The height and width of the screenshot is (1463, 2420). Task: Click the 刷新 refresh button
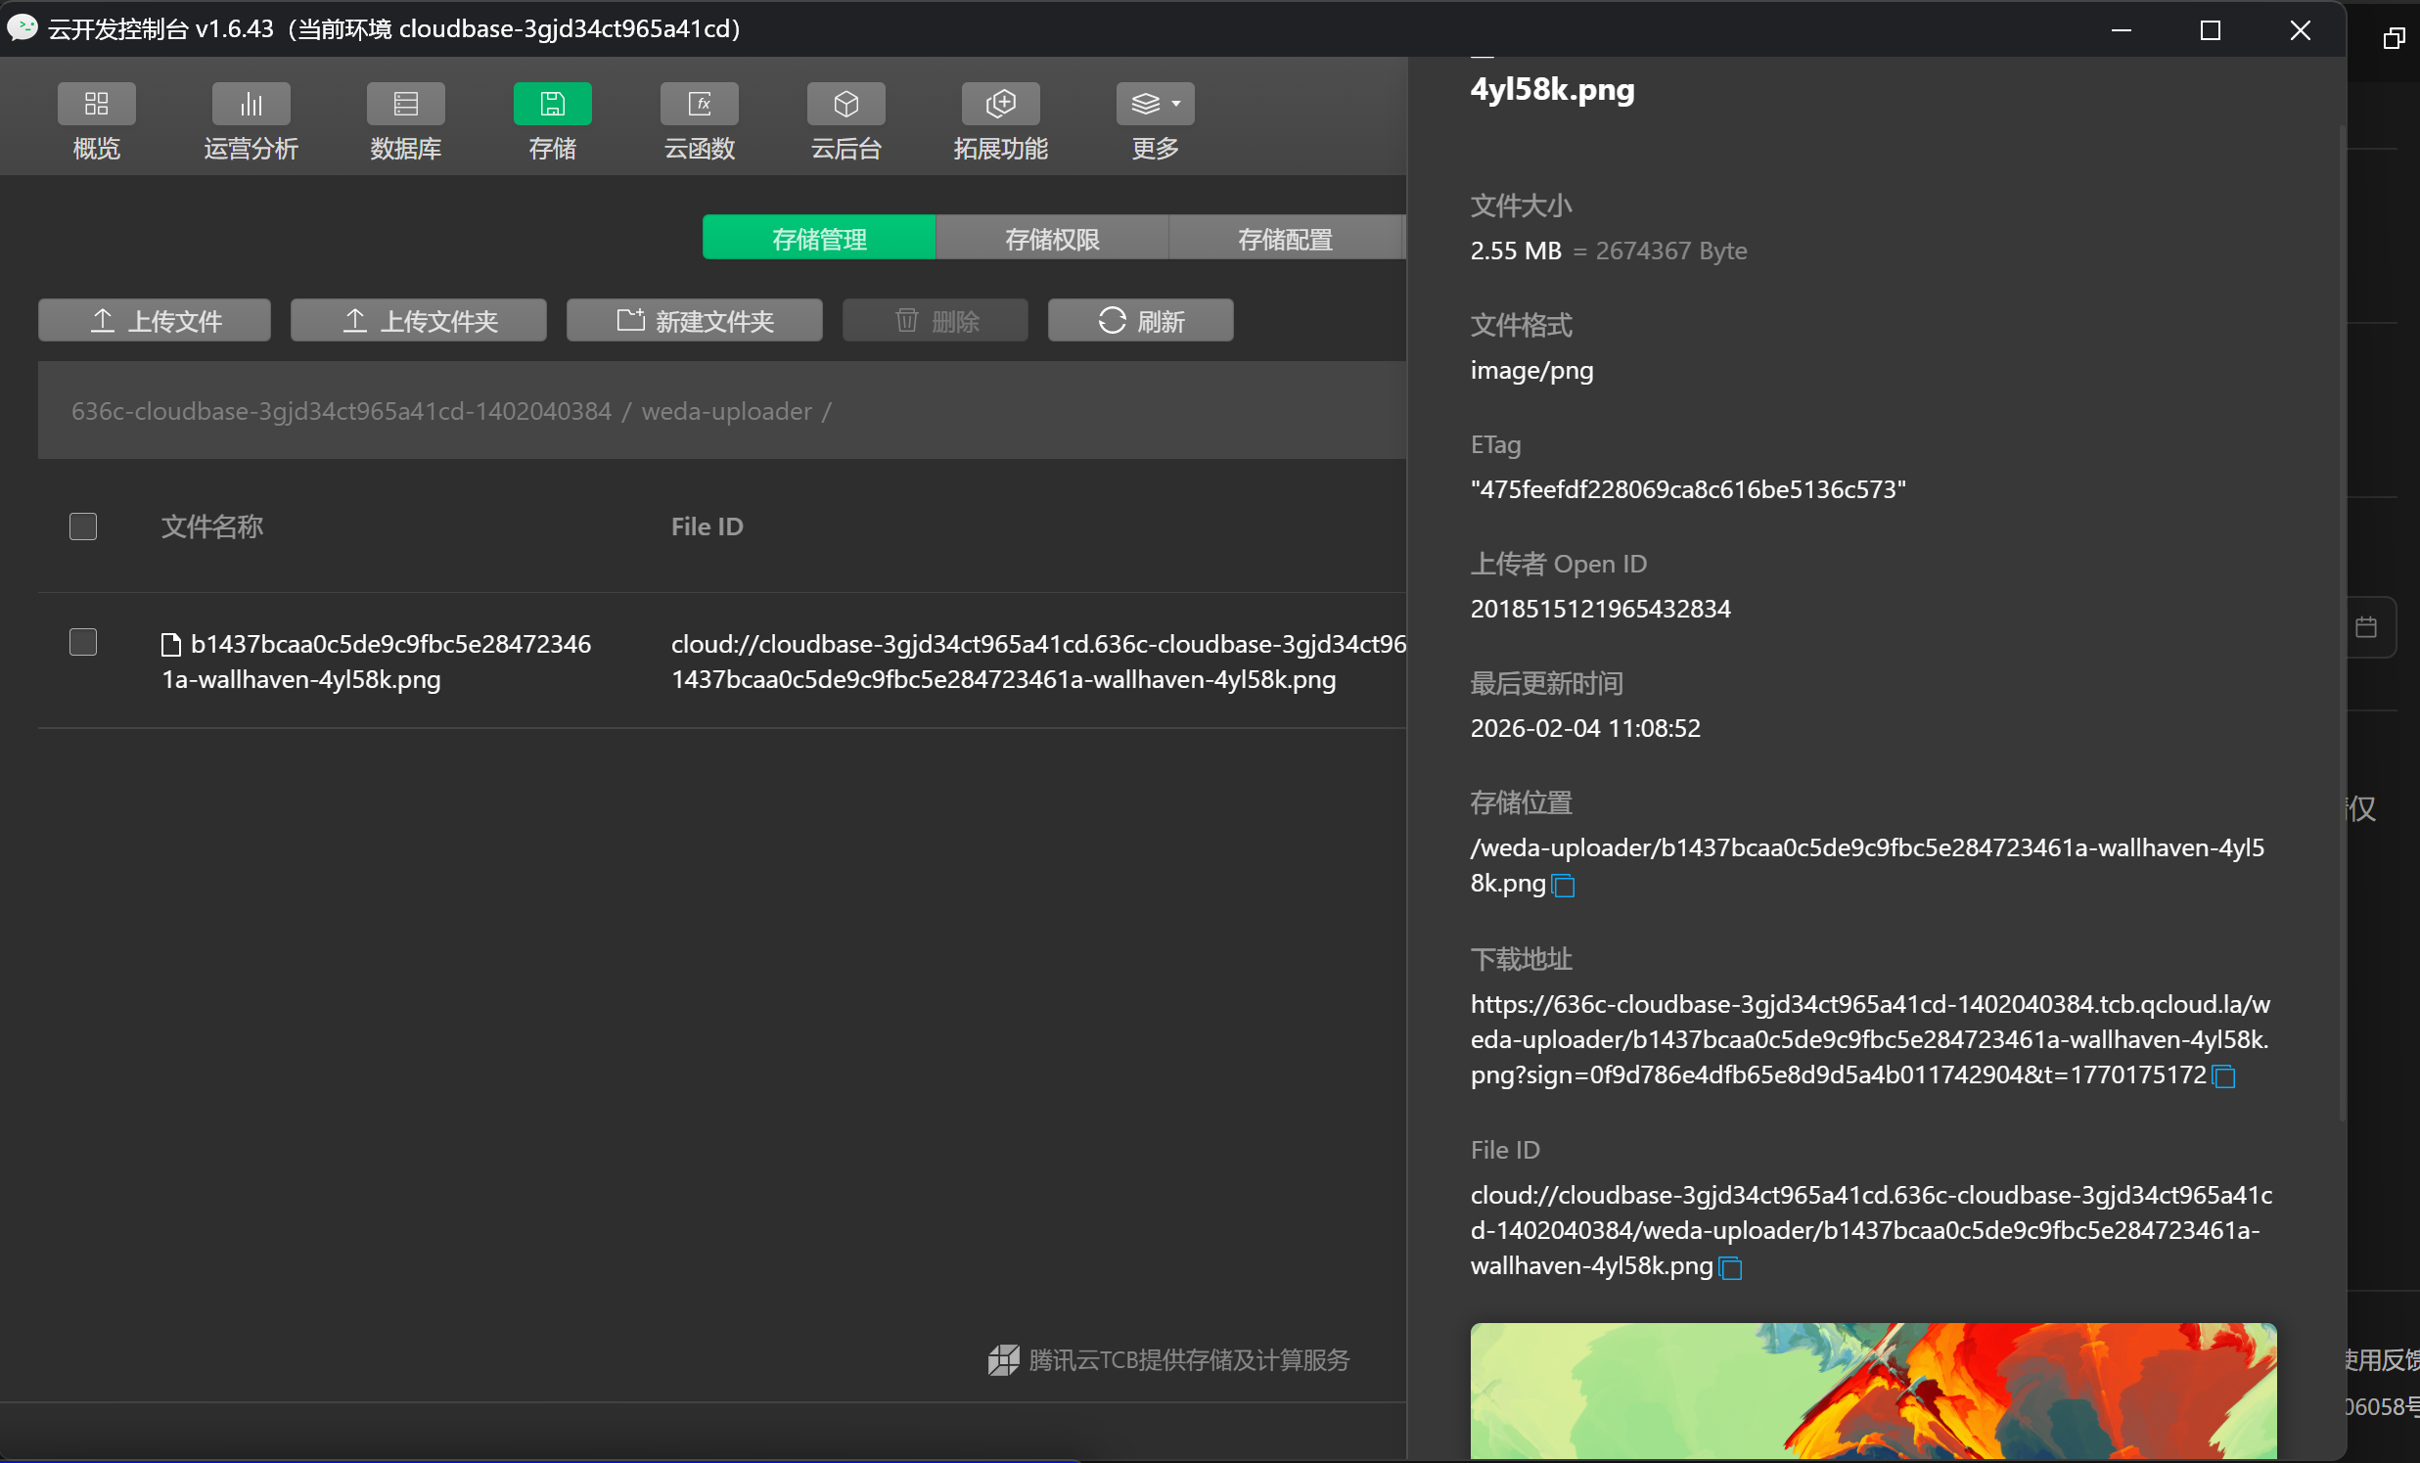tap(1139, 321)
